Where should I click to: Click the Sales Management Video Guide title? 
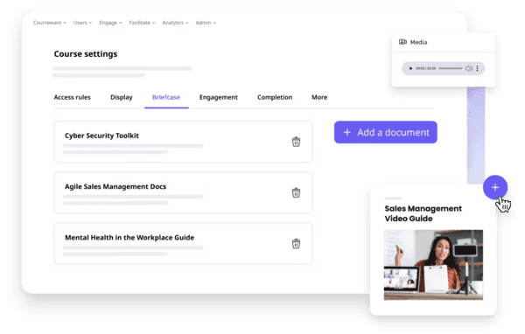tap(423, 213)
